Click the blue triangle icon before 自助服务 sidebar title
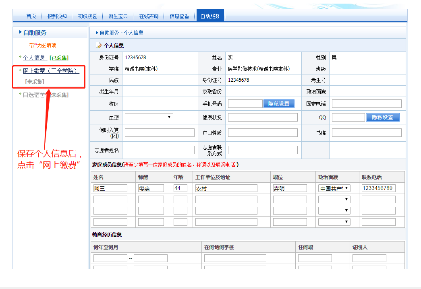This screenshot has height=289, width=421. [x=20, y=33]
